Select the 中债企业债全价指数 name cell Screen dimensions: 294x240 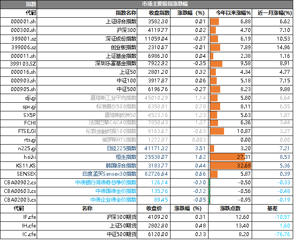click(x=87, y=200)
